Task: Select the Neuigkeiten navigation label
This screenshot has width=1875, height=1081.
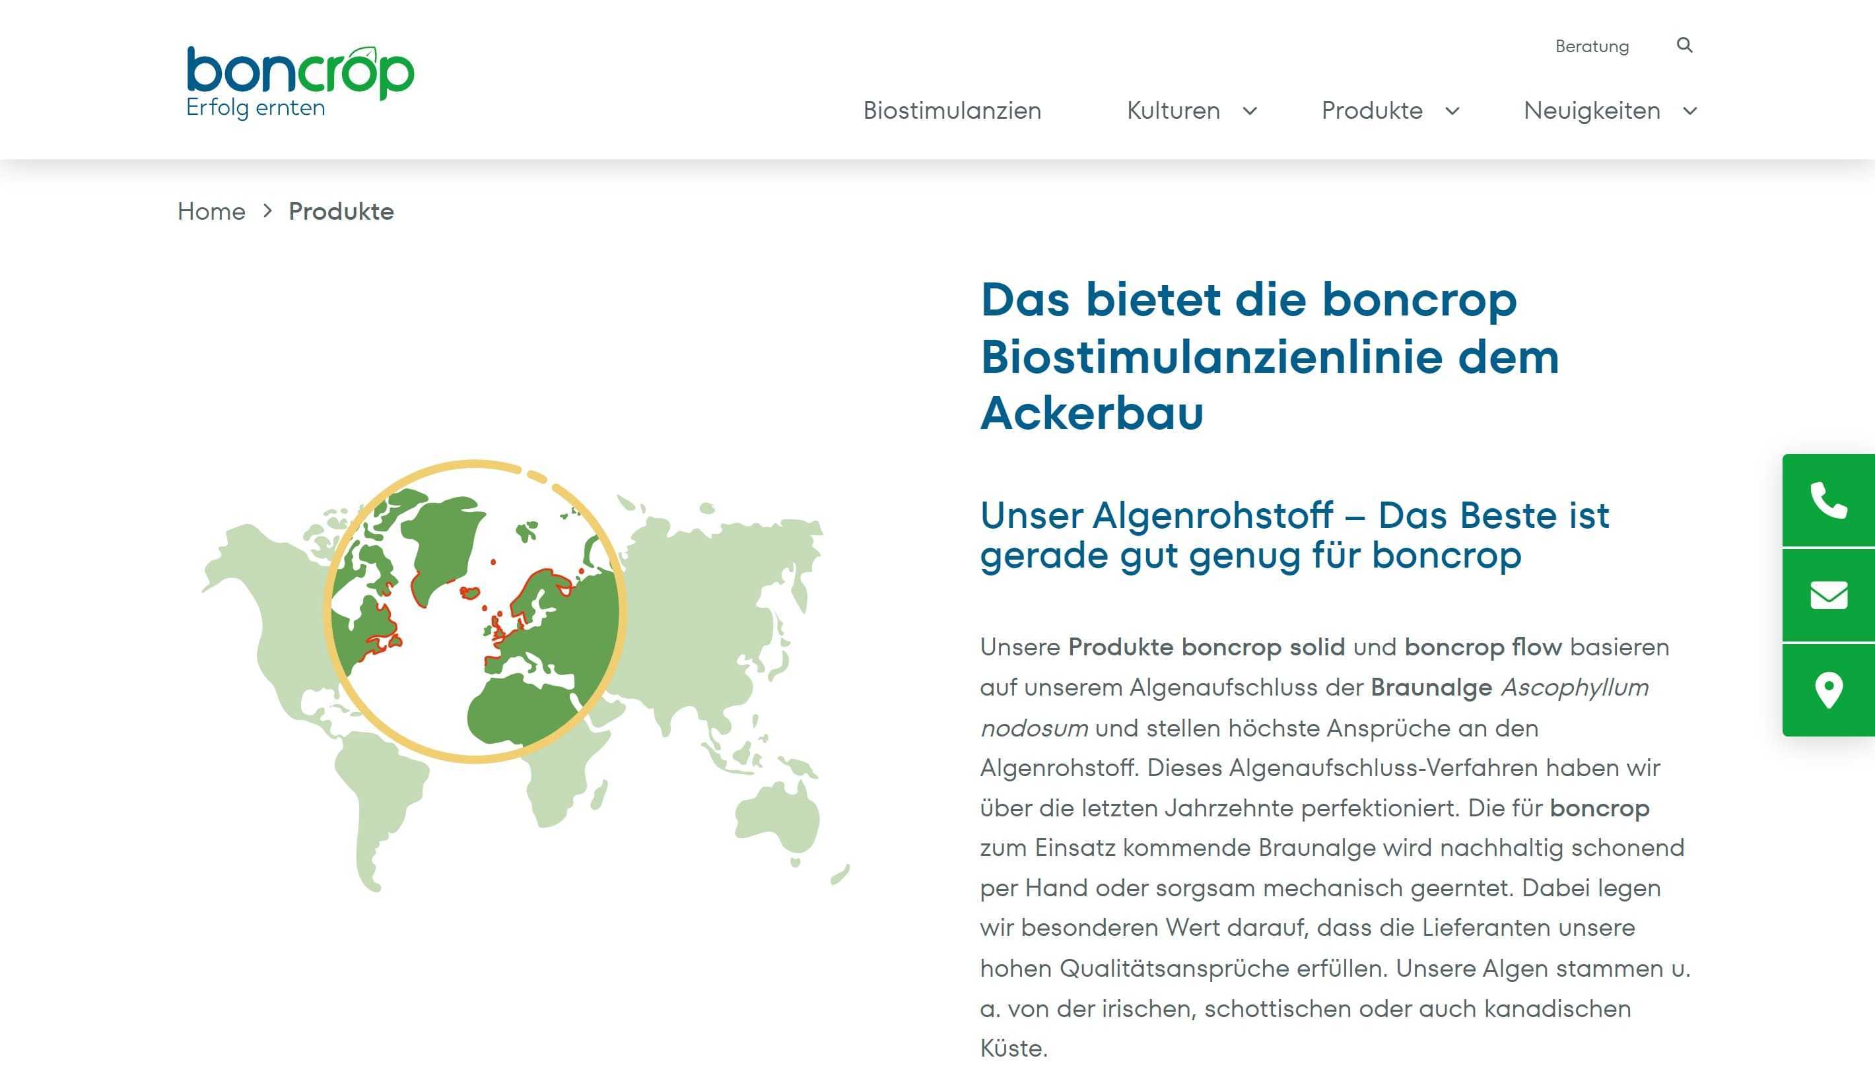Action: [x=1591, y=111]
